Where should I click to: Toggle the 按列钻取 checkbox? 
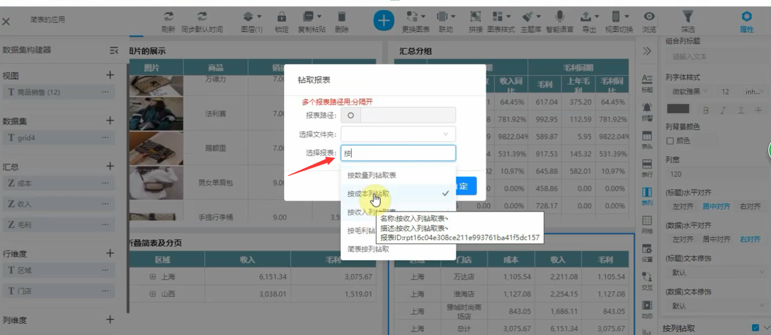(756, 328)
